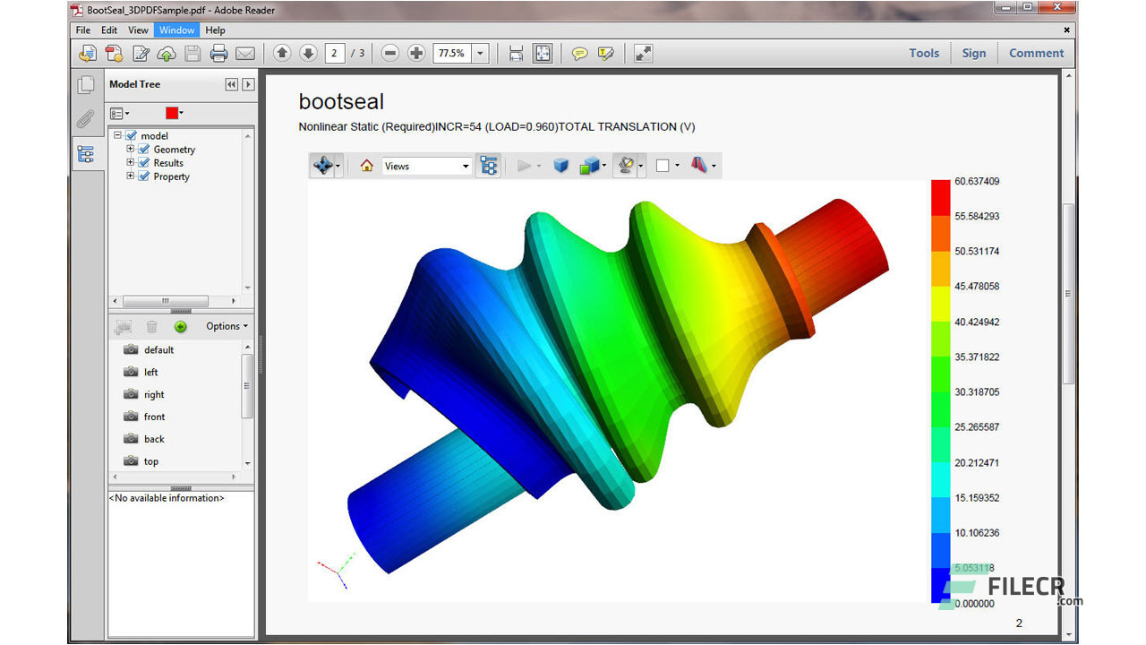The image size is (1146, 645).
Task: Open the Edit menu
Action: pyautogui.click(x=109, y=30)
